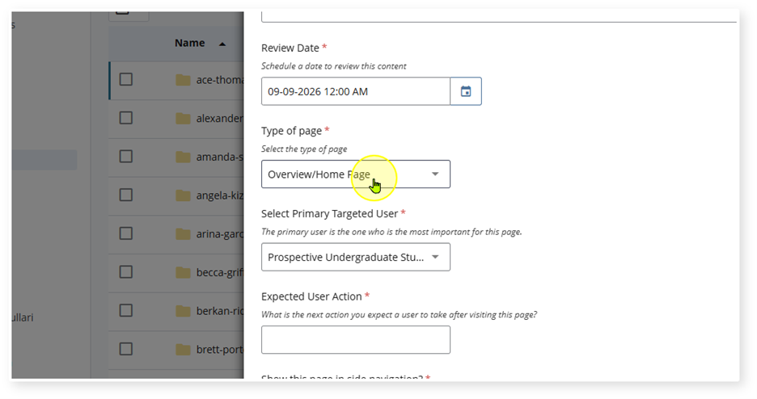757x399 pixels.
Task: Click the becca-grif folder icon
Action: [x=183, y=272]
